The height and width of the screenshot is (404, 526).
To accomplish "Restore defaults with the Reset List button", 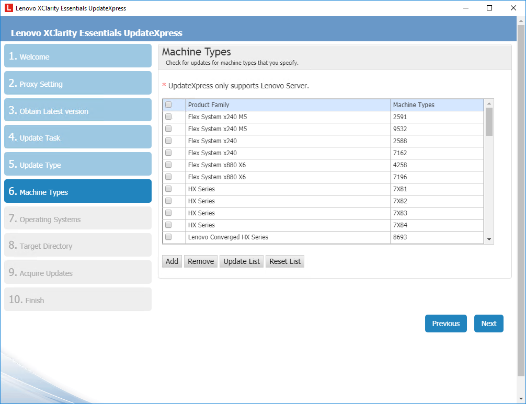I will click(285, 261).
